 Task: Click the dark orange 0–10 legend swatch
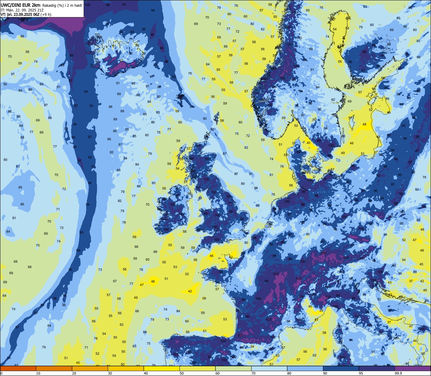18,368
